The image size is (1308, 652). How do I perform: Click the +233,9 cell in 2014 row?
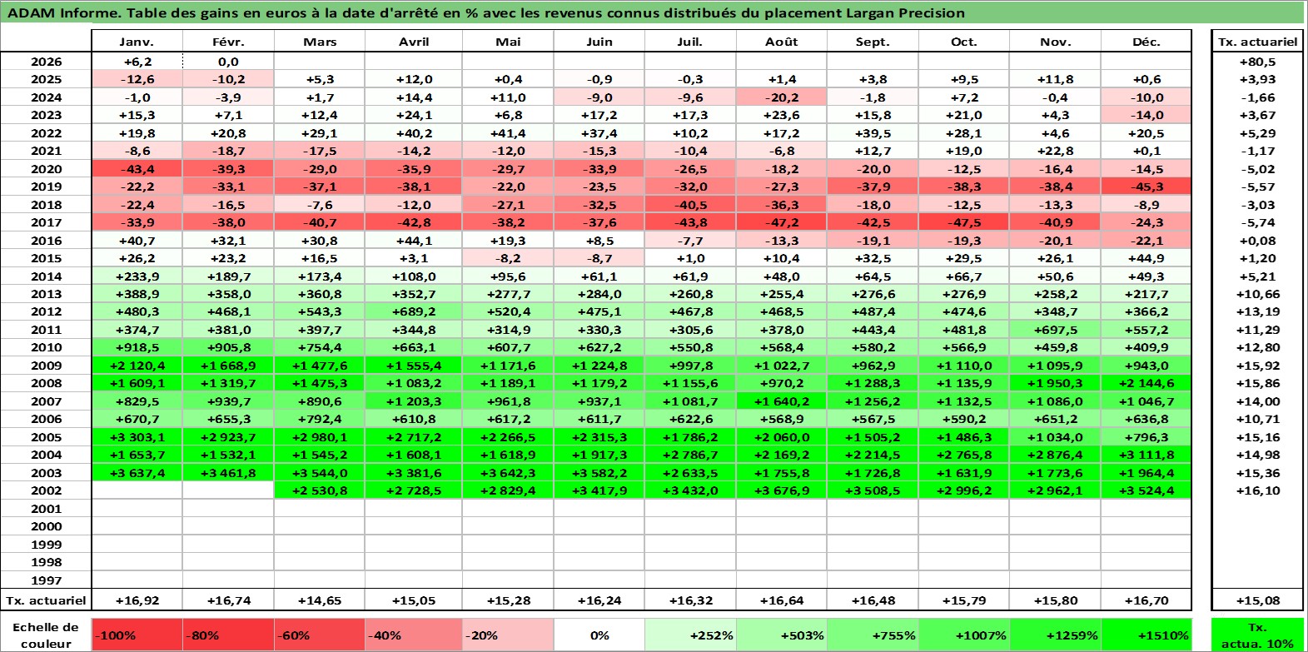click(137, 276)
